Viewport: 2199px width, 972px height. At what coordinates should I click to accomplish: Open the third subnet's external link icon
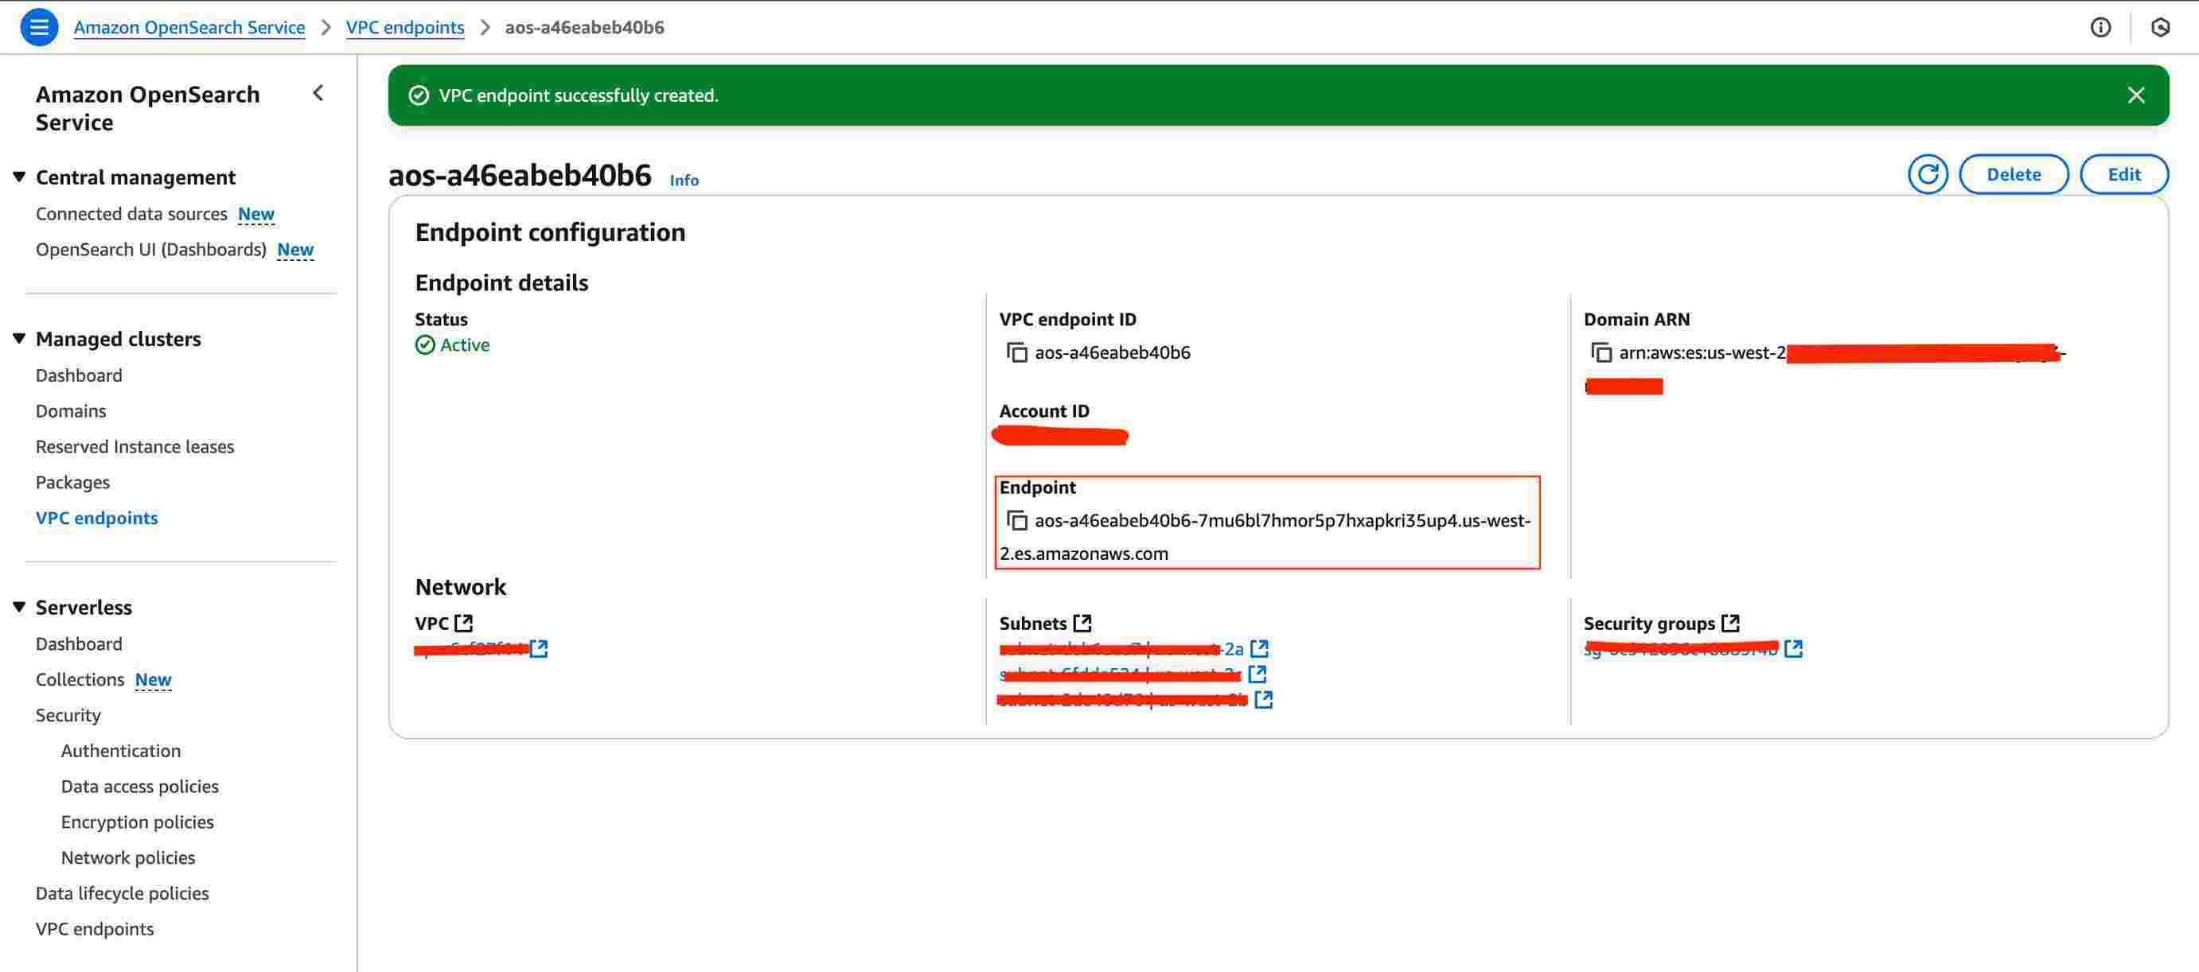tap(1263, 700)
